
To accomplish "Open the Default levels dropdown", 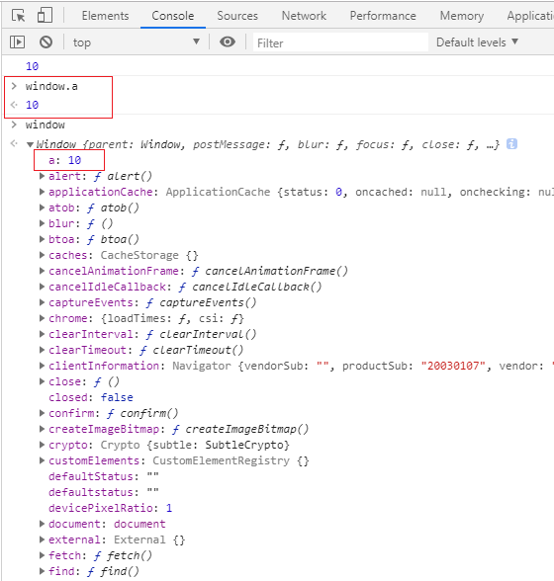I will pos(477,42).
